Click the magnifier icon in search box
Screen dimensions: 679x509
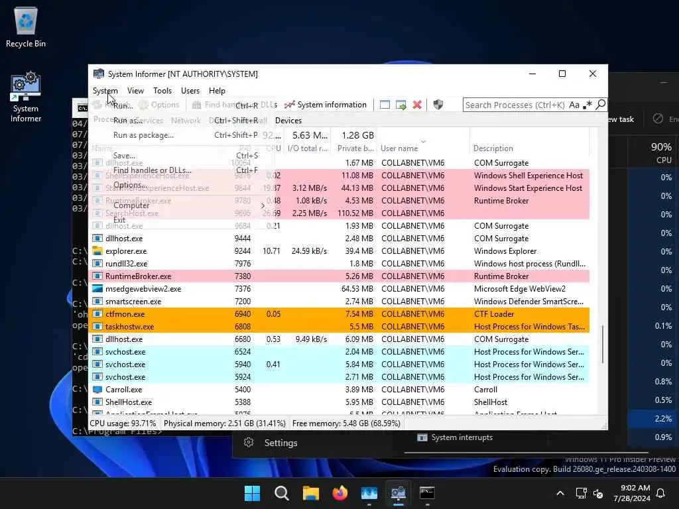[x=600, y=105]
